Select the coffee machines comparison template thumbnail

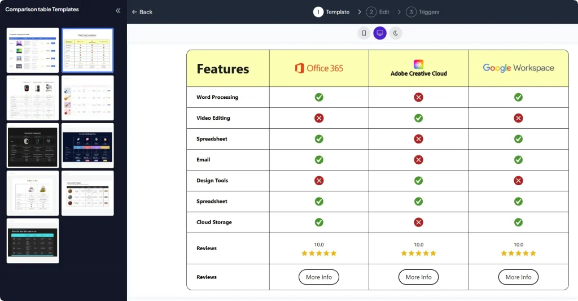coord(33,98)
